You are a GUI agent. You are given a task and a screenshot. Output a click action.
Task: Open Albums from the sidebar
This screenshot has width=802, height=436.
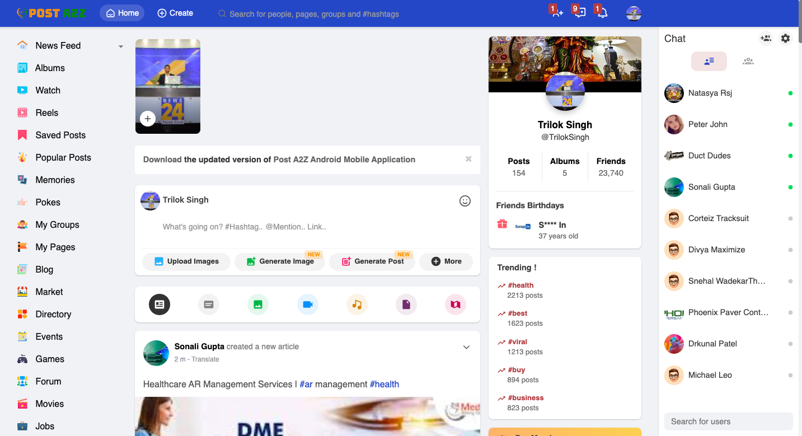pyautogui.click(x=50, y=68)
